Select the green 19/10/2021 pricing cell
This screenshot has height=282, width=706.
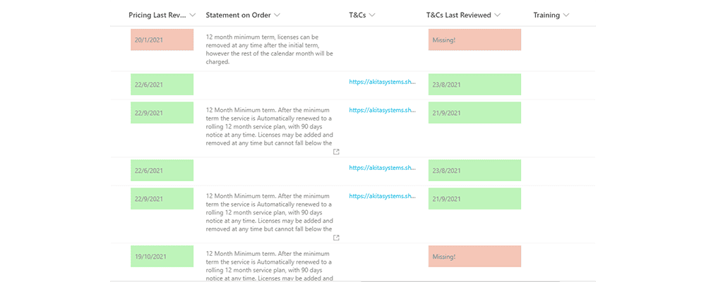162,257
